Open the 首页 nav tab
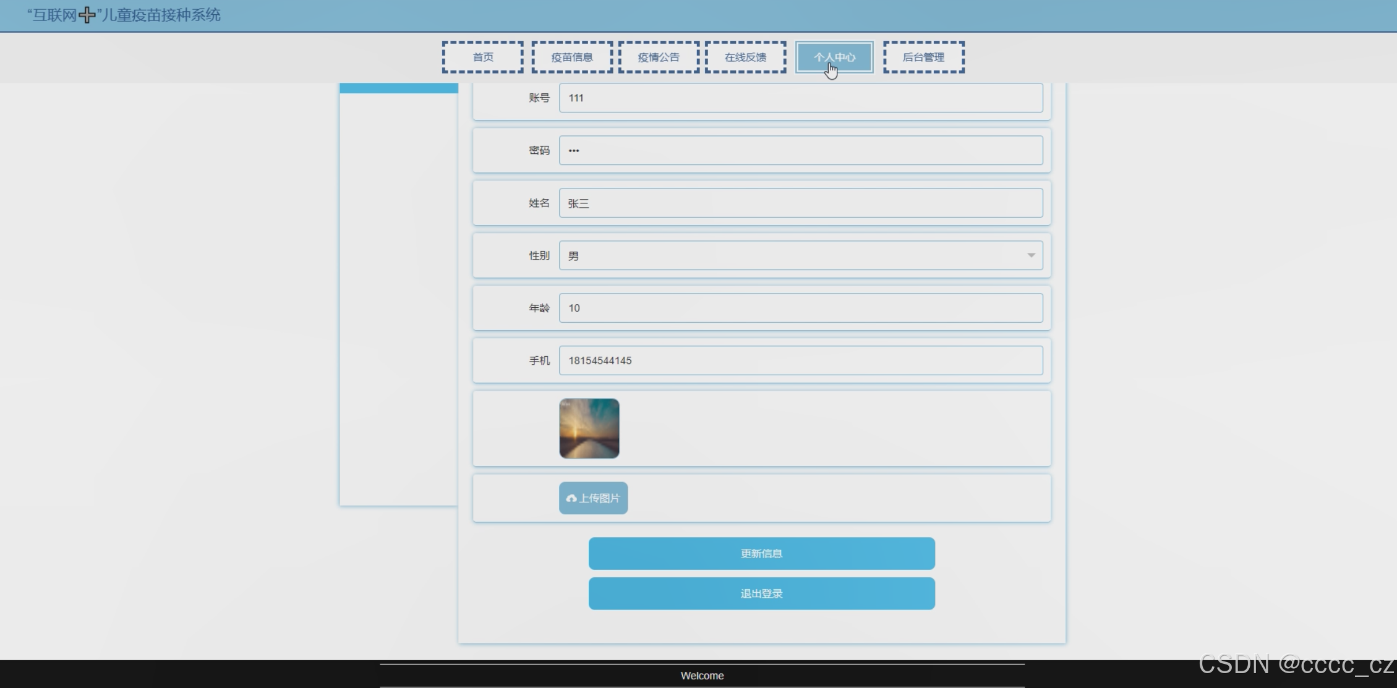 coord(482,57)
